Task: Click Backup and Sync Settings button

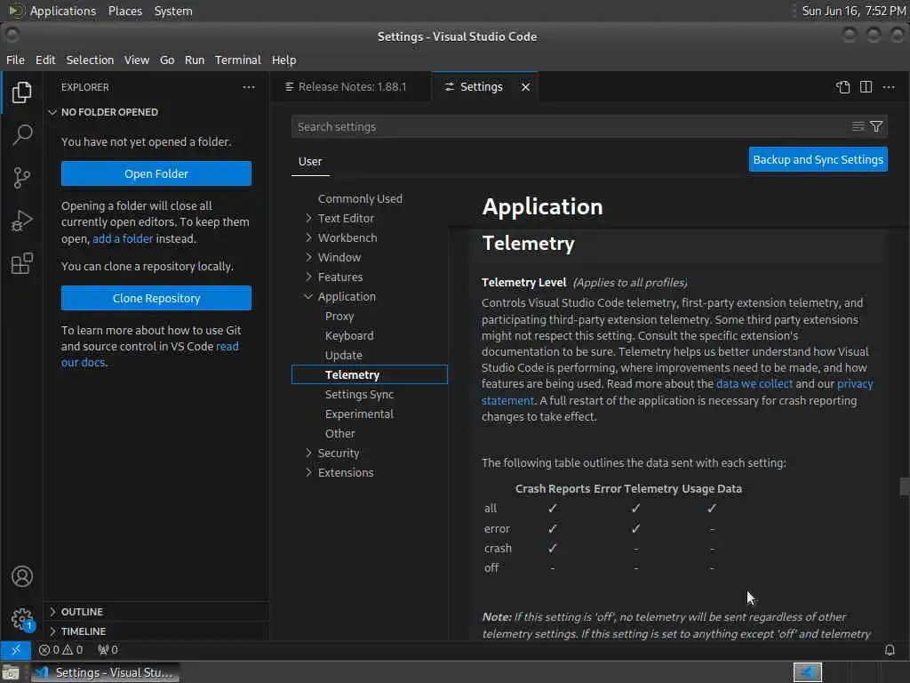Action: pos(818,160)
